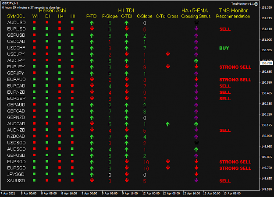Click the SELL recommendation for EURUSD

pos(225,29)
